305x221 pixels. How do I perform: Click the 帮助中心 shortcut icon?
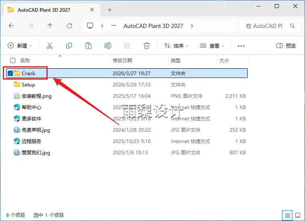[17, 107]
